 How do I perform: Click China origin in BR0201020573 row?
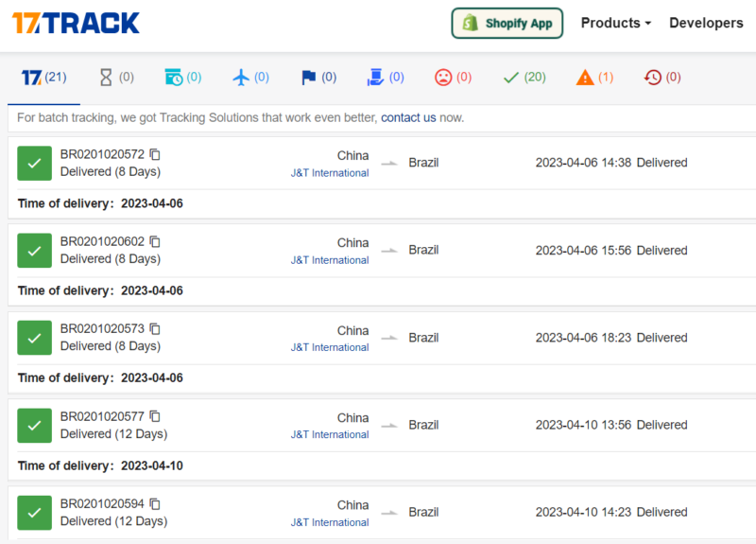352,330
